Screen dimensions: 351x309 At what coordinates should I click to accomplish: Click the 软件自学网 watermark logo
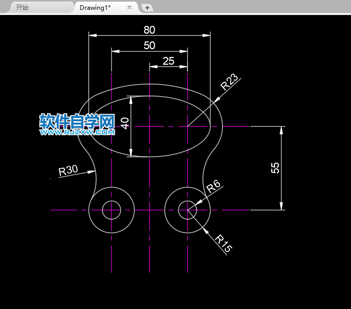tap(77, 122)
